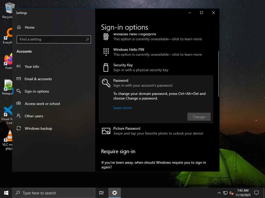Select the VLC media player shortcut
The width and height of the screenshot is (265, 198).
(x=8, y=140)
